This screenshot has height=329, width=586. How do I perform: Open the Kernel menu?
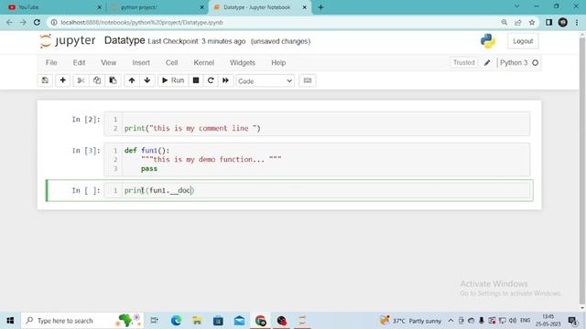(x=203, y=63)
